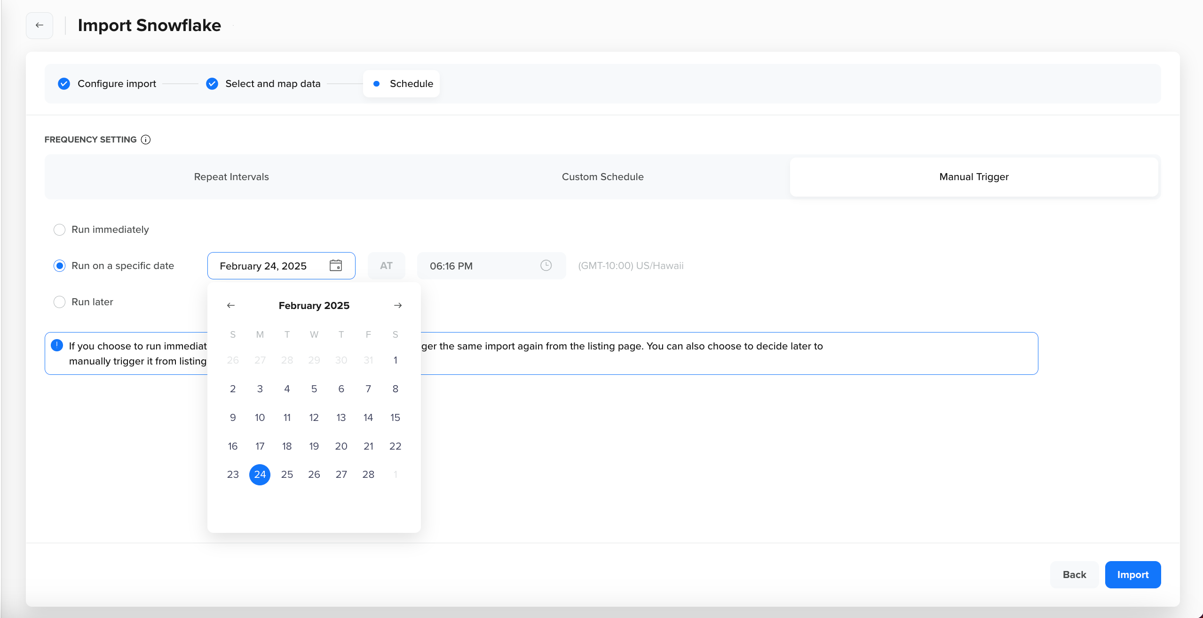Viewport: 1203px width, 618px height.
Task: Click the calendar icon in the date field
Action: (x=335, y=265)
